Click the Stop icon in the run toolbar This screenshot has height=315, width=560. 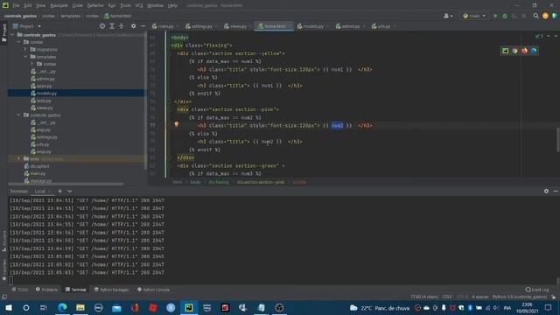coord(524,16)
